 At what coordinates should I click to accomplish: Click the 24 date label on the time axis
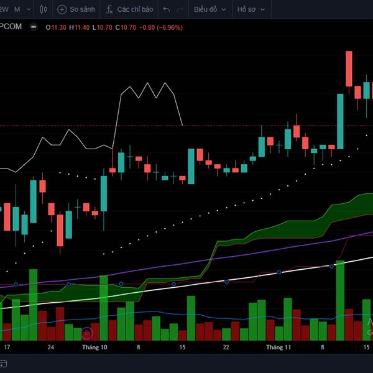[51, 348]
